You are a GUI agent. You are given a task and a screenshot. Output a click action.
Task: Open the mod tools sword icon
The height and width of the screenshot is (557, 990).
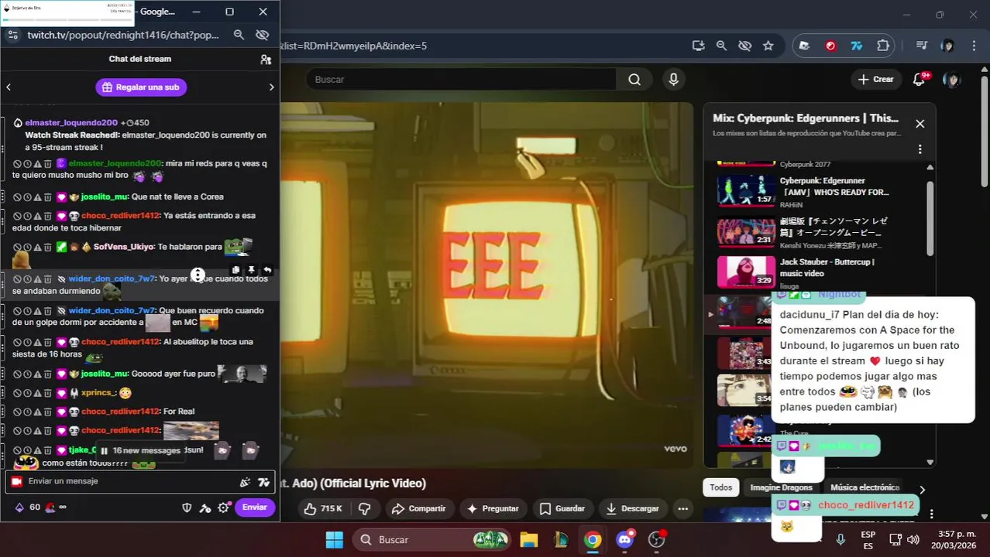pos(205,507)
